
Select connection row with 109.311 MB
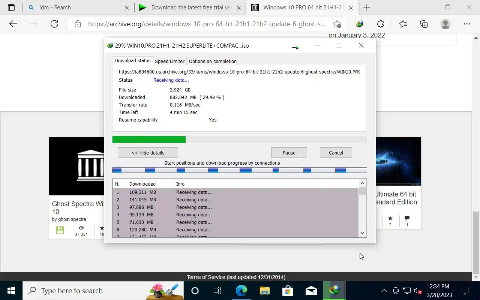pos(235,192)
